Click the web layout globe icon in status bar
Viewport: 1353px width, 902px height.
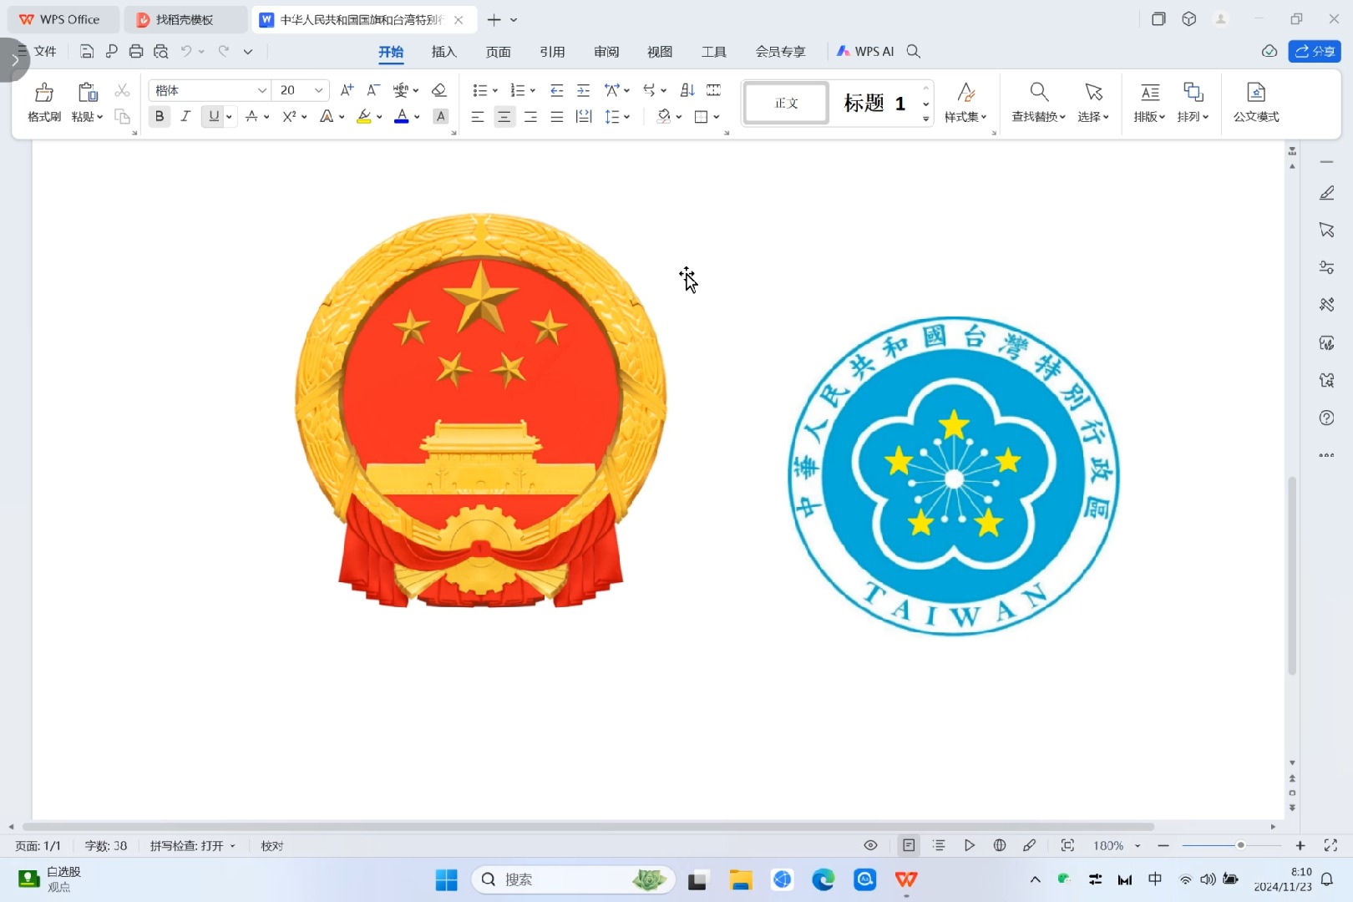(1000, 845)
